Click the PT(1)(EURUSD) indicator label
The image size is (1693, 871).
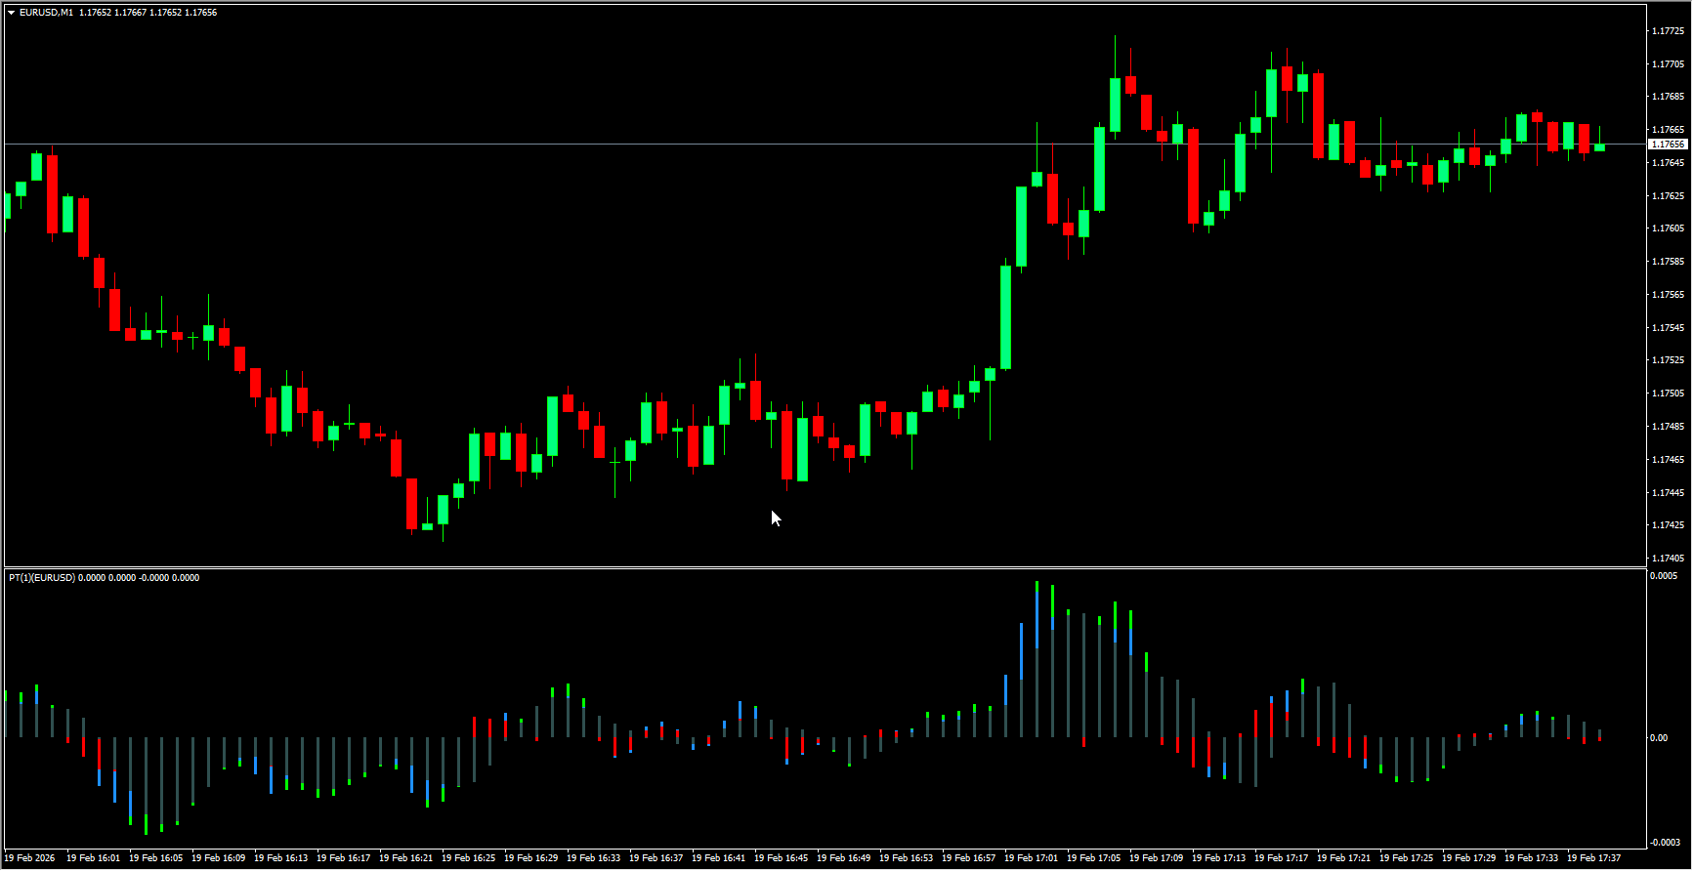(x=42, y=578)
